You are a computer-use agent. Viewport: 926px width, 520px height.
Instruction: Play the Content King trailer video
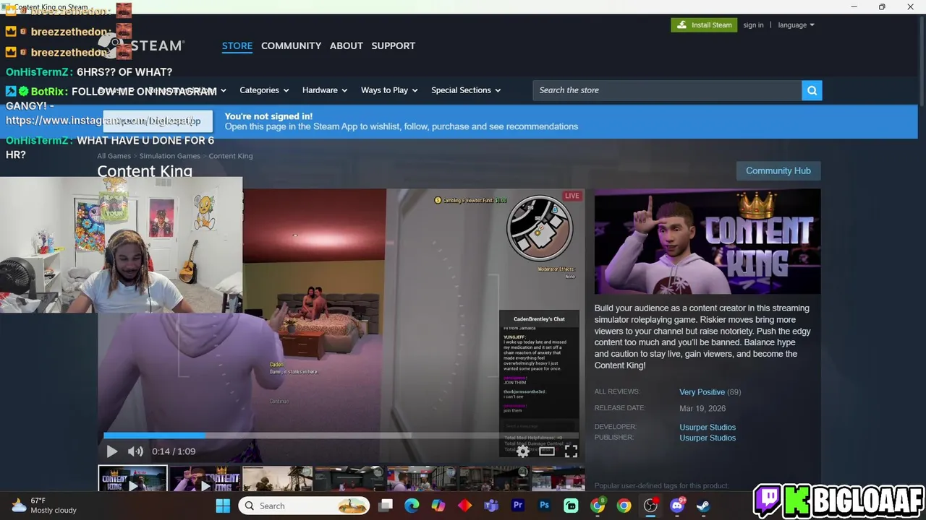112,451
